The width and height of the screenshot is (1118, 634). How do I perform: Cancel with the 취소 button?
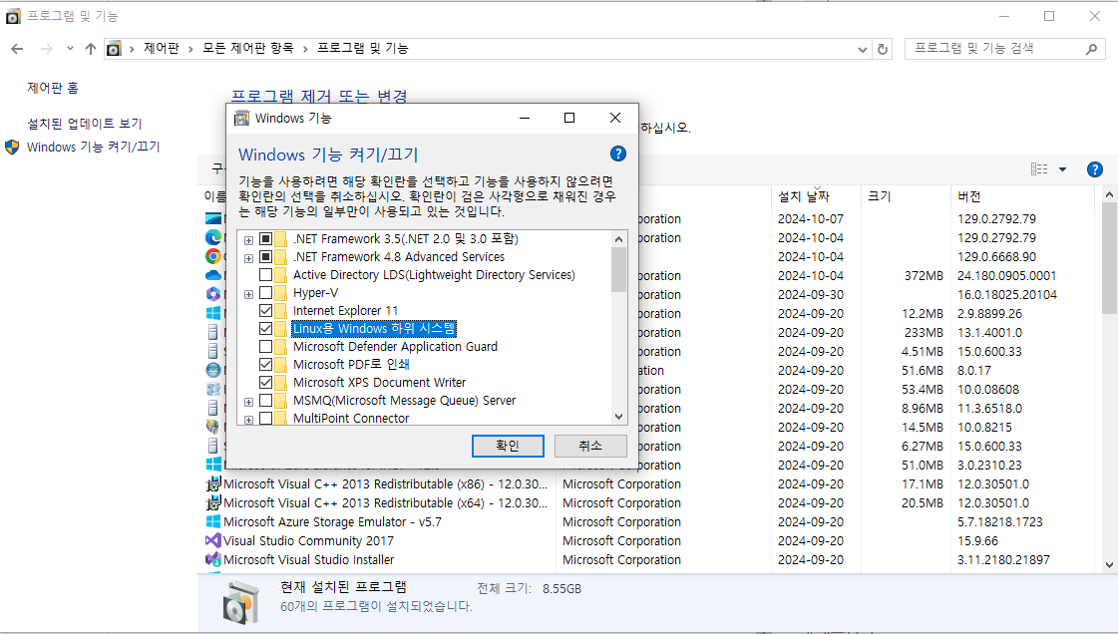point(590,446)
